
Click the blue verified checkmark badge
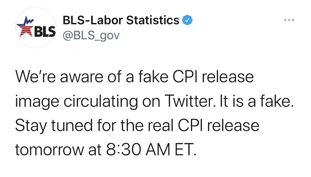(x=187, y=20)
